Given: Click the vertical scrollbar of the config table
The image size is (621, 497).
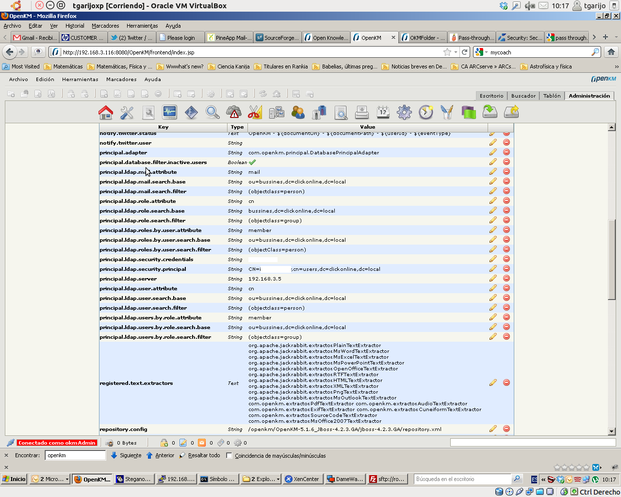Looking at the screenshot, I should (x=611, y=261).
